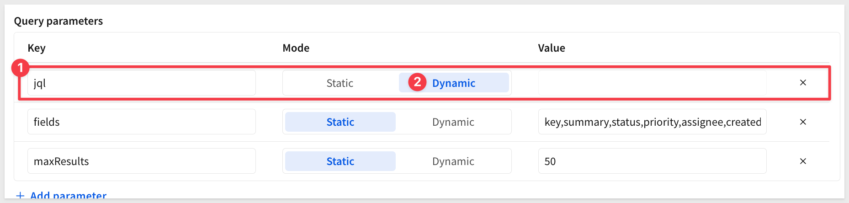Click the Add parameter link text
The height and width of the screenshot is (203, 849).
click(68, 196)
